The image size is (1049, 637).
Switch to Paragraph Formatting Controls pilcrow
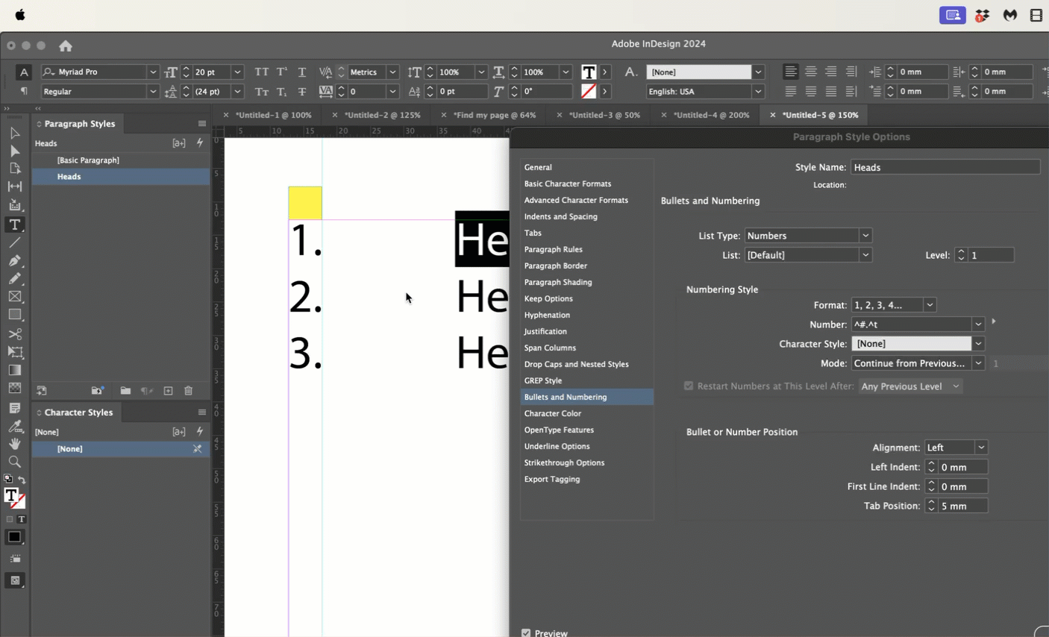tap(24, 91)
